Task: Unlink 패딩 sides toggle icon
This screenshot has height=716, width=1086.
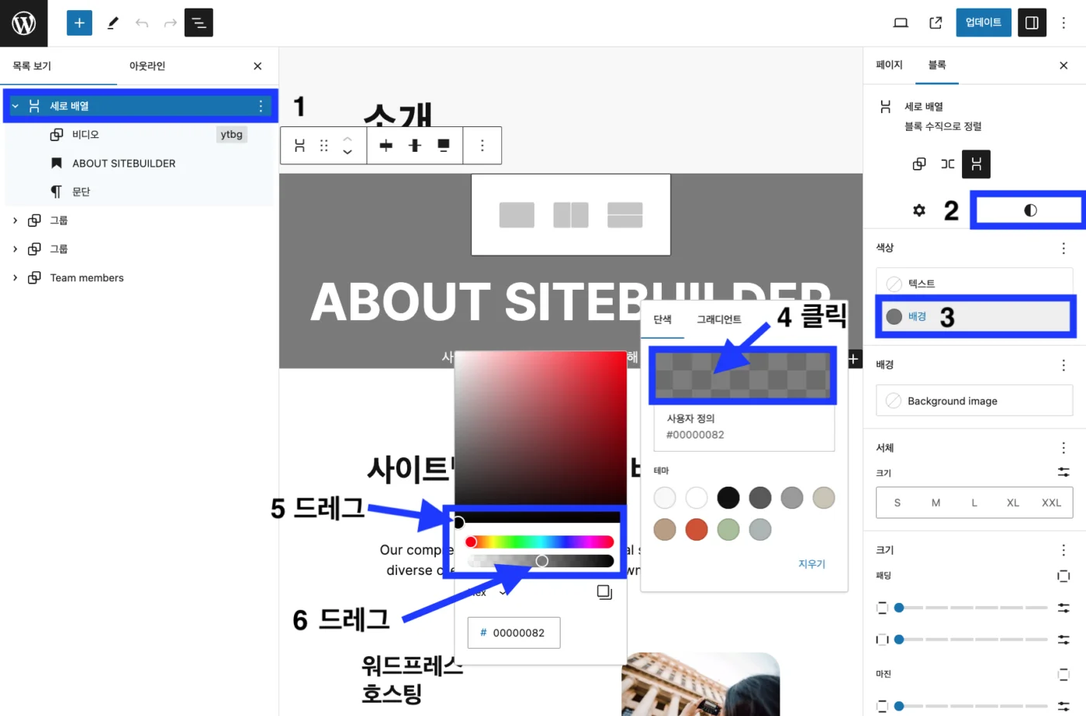Action: point(1064,576)
